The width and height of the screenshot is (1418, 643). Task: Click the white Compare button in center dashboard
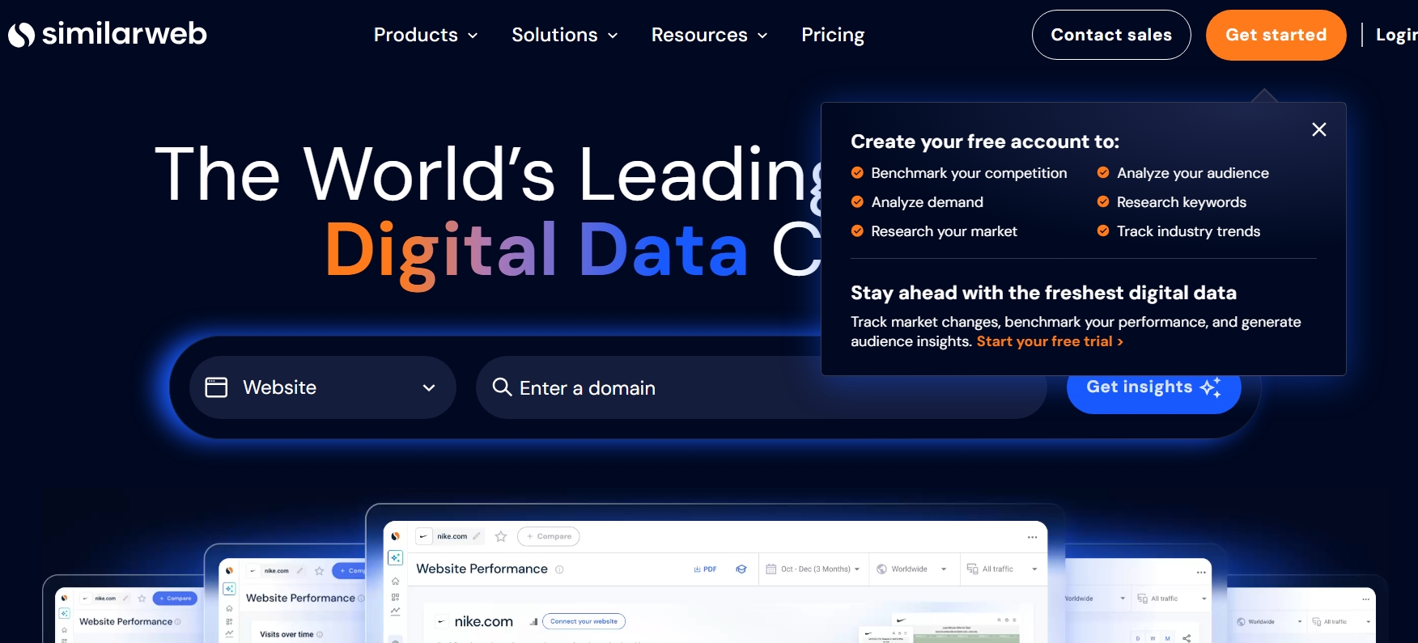(x=549, y=536)
